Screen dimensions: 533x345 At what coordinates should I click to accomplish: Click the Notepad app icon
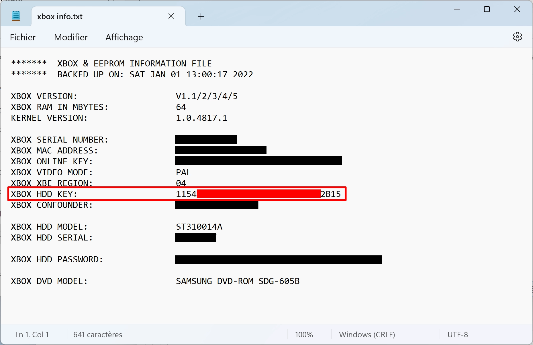click(16, 16)
